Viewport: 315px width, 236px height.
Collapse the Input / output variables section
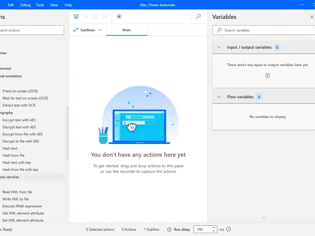tap(219, 47)
